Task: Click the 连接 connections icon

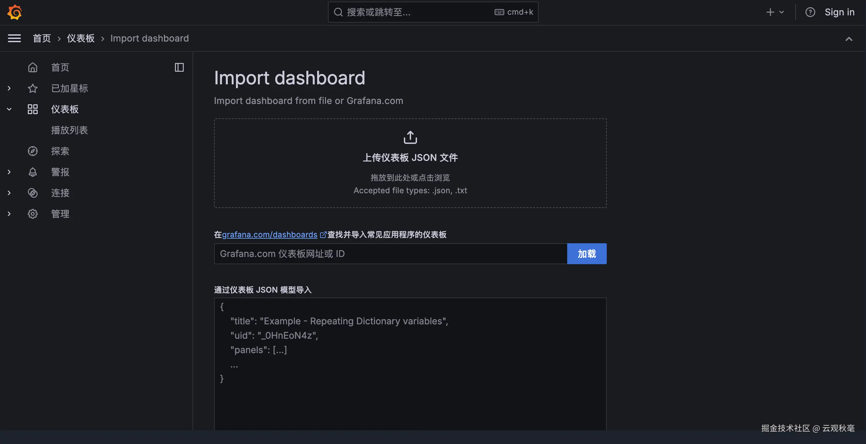Action: click(x=33, y=193)
